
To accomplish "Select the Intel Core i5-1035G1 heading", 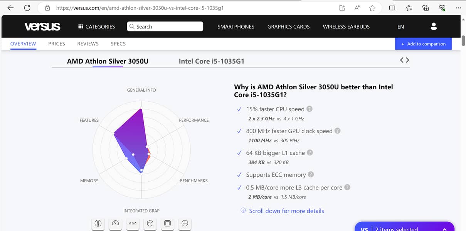I will (x=212, y=61).
